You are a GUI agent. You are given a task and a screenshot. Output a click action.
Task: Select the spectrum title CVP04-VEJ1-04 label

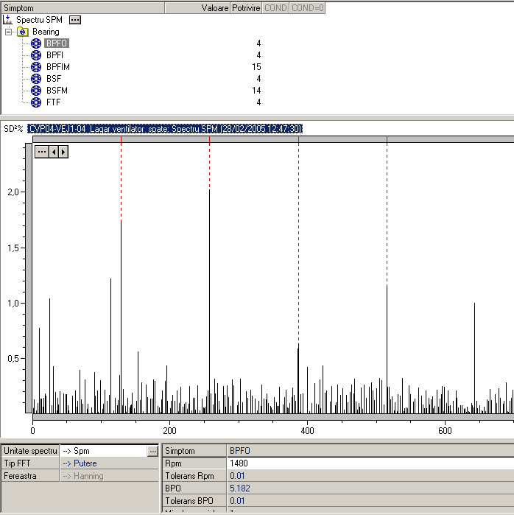(165, 129)
